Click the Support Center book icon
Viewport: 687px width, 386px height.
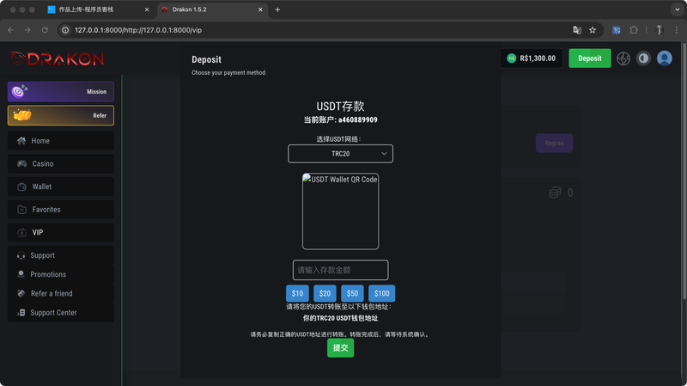(x=21, y=312)
